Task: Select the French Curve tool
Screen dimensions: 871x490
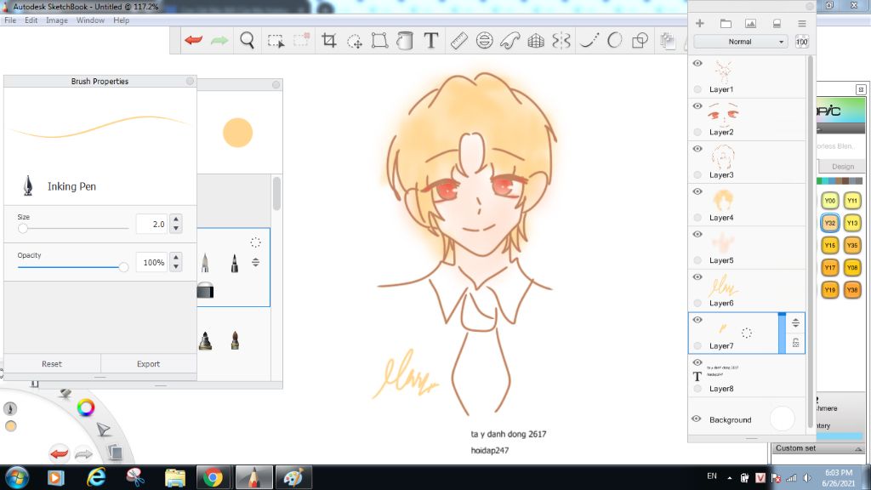Action: point(510,41)
